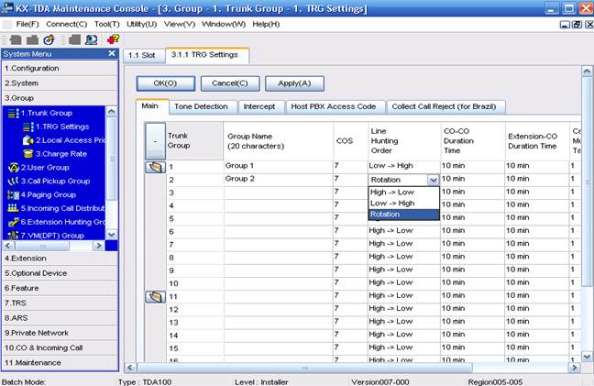Open 2.User Group tree item

[x=38, y=168]
